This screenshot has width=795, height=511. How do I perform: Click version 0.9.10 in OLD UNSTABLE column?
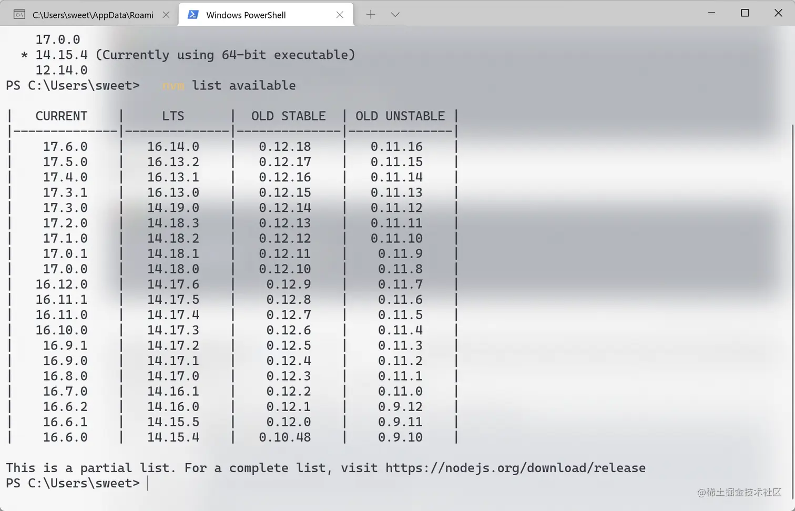coord(400,437)
